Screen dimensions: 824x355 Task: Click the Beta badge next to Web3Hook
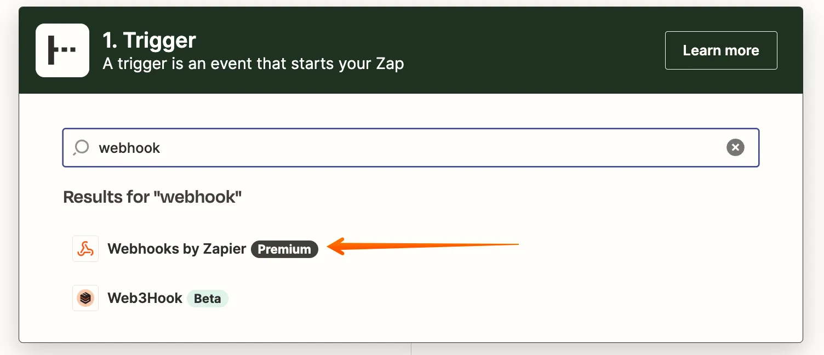point(208,298)
